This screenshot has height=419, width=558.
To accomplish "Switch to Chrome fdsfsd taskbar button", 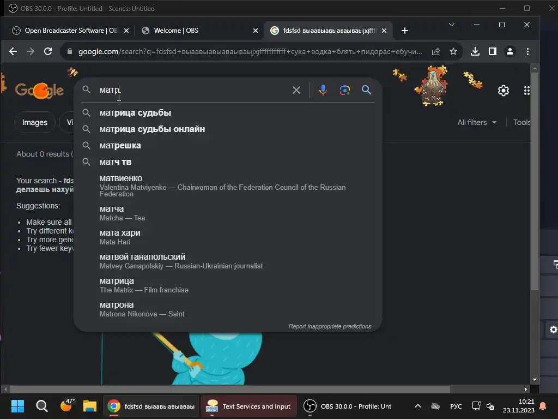I will click(x=151, y=406).
